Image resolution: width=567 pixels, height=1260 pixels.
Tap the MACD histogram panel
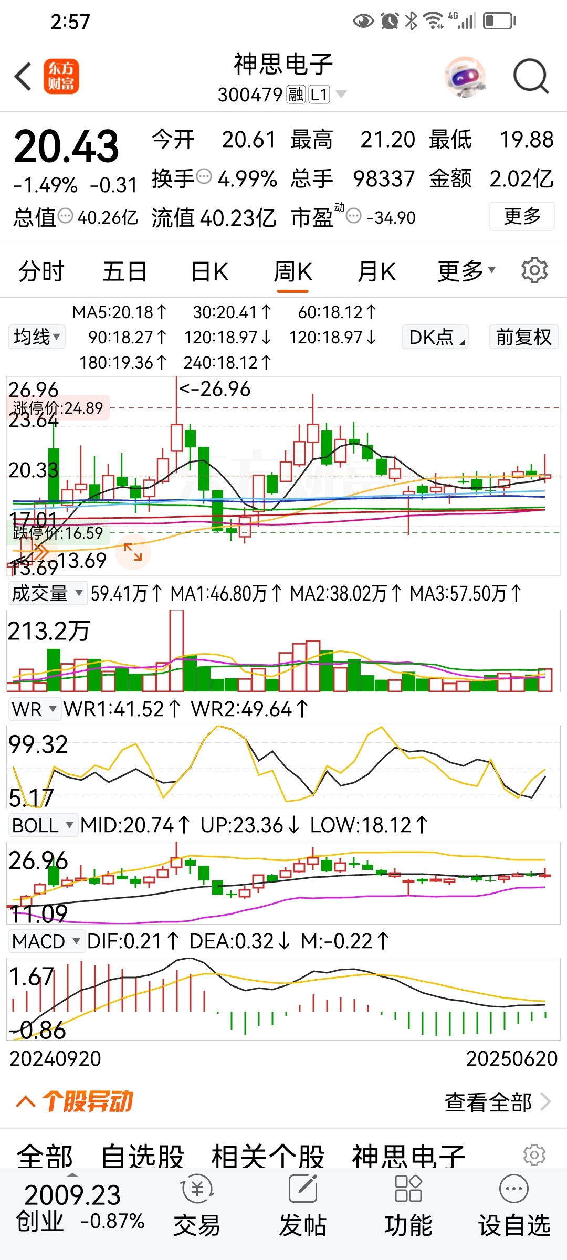(283, 999)
